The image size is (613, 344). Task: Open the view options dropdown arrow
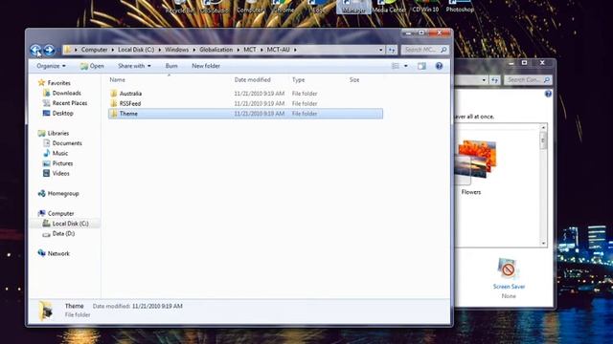(x=406, y=66)
